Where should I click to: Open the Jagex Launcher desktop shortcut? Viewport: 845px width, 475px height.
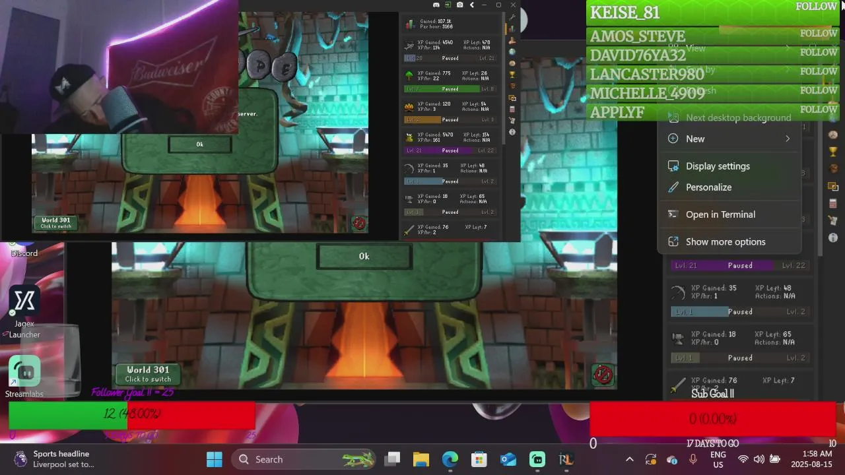tap(24, 312)
